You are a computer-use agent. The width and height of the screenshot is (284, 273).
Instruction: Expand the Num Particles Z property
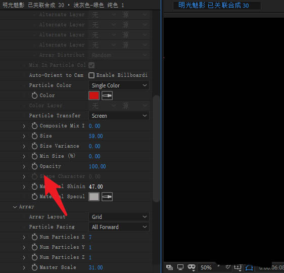[x=24, y=257]
